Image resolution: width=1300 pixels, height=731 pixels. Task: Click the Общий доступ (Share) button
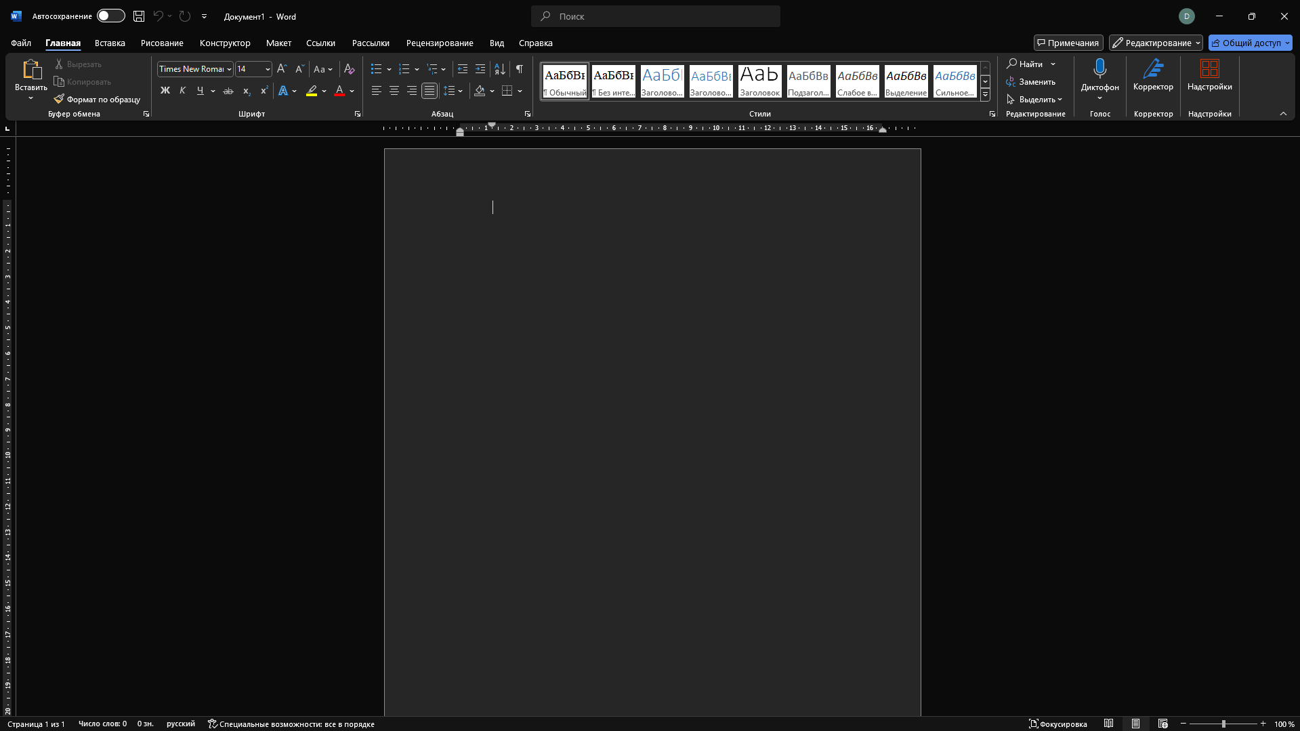[1250, 43]
